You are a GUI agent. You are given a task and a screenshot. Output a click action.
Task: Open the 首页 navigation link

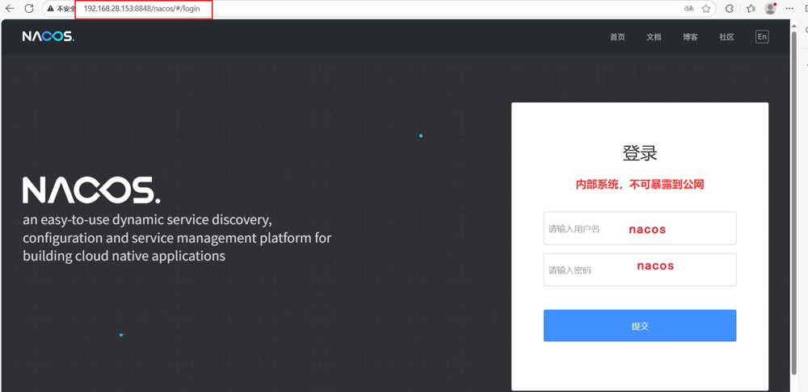coord(617,37)
